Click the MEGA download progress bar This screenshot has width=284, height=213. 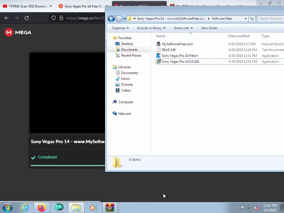[68, 166]
